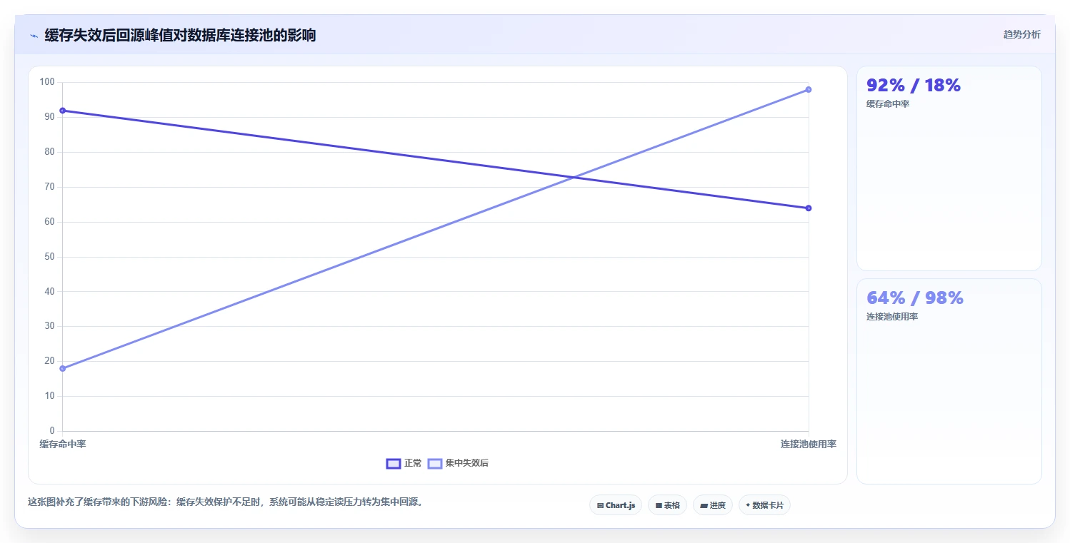Click the 集中失效后 data point at 18

(x=63, y=368)
